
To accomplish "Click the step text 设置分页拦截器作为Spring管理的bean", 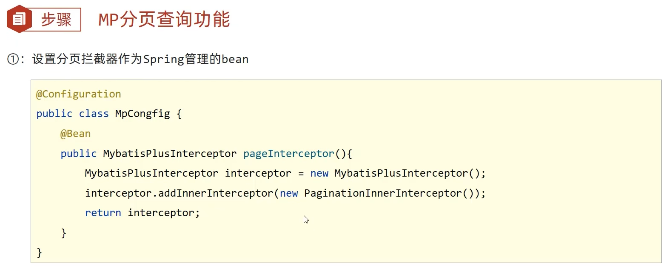I will pos(140,59).
